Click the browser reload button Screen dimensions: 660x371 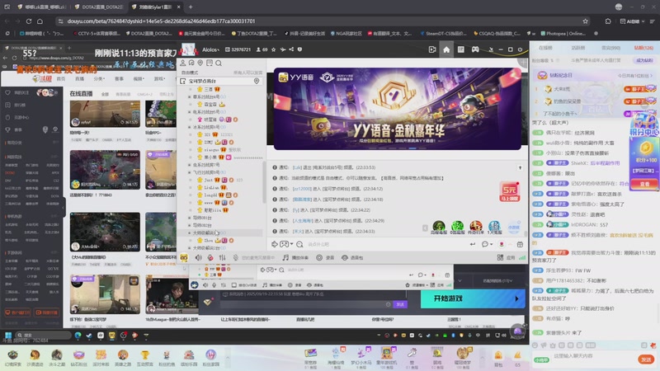point(29,21)
